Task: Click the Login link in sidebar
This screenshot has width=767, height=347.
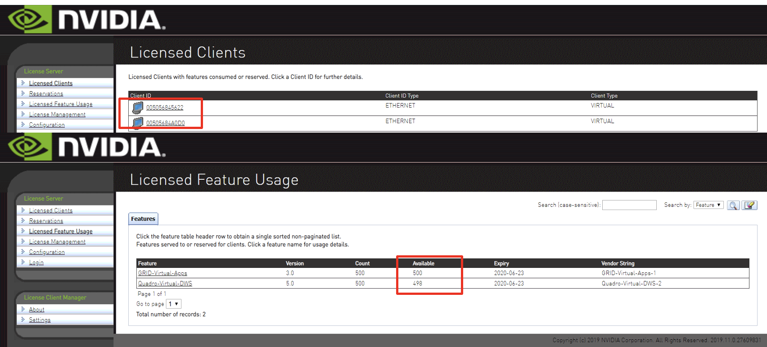Action: click(36, 262)
